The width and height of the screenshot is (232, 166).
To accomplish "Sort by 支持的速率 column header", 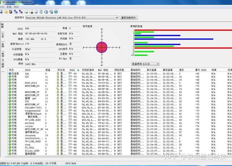I will [88, 70].
